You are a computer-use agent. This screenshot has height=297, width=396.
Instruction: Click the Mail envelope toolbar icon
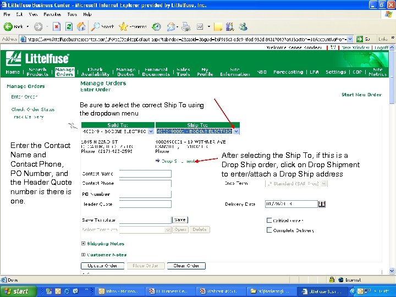pos(171,26)
